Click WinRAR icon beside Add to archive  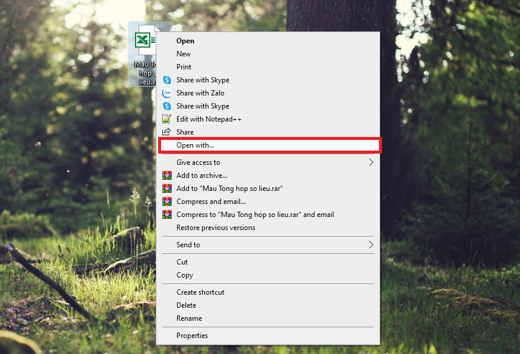(x=167, y=175)
